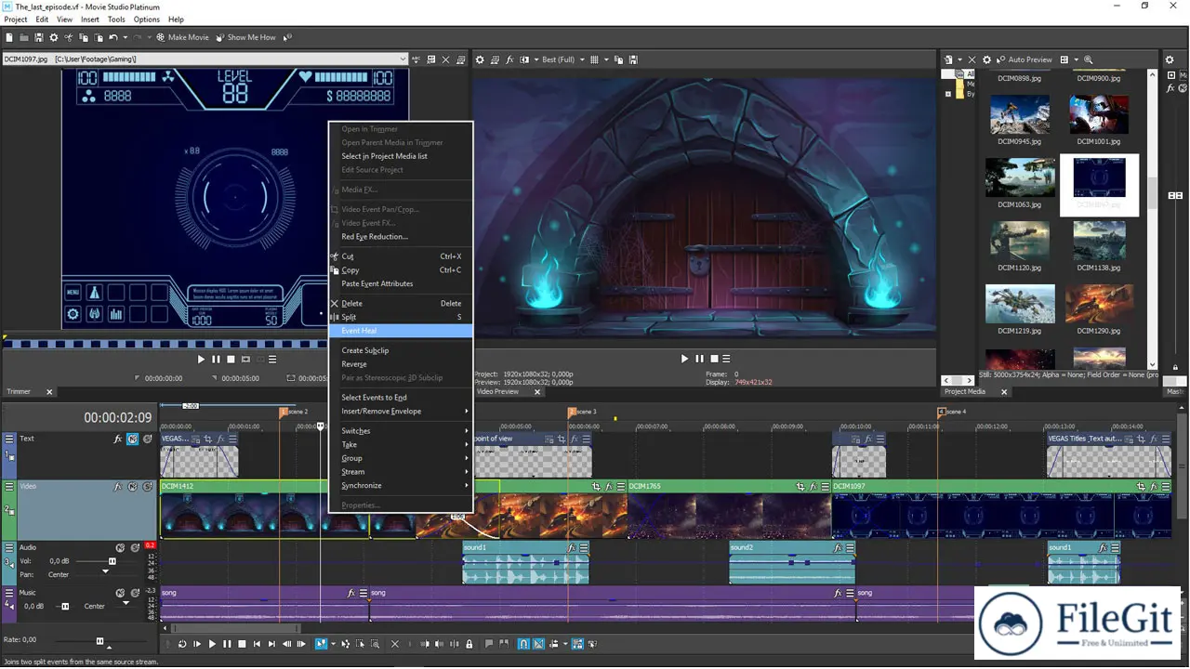Click the Project Media search magnifier icon
This screenshot has height=669, width=1190.
pos(1088,59)
